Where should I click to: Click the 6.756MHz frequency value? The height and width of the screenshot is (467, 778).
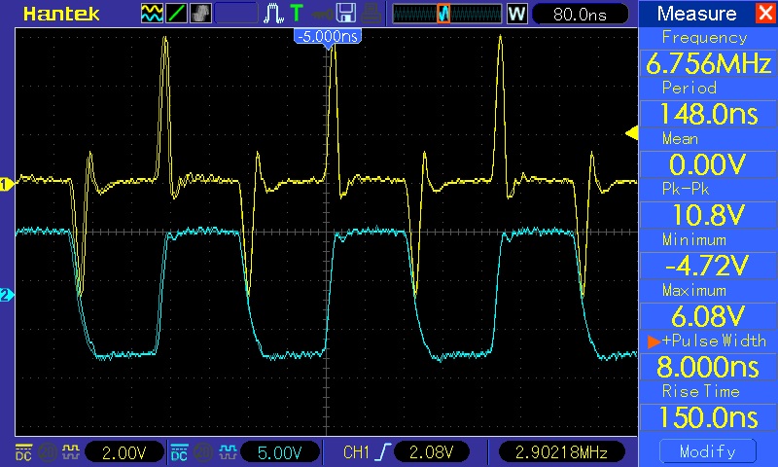[x=708, y=63]
